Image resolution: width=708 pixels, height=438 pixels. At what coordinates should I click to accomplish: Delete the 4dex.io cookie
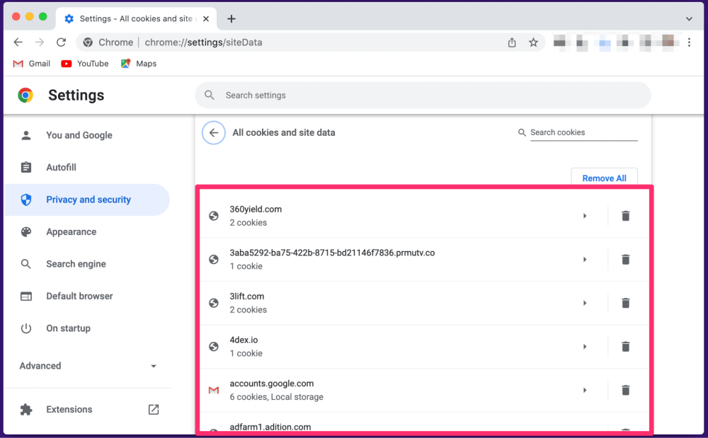point(625,347)
